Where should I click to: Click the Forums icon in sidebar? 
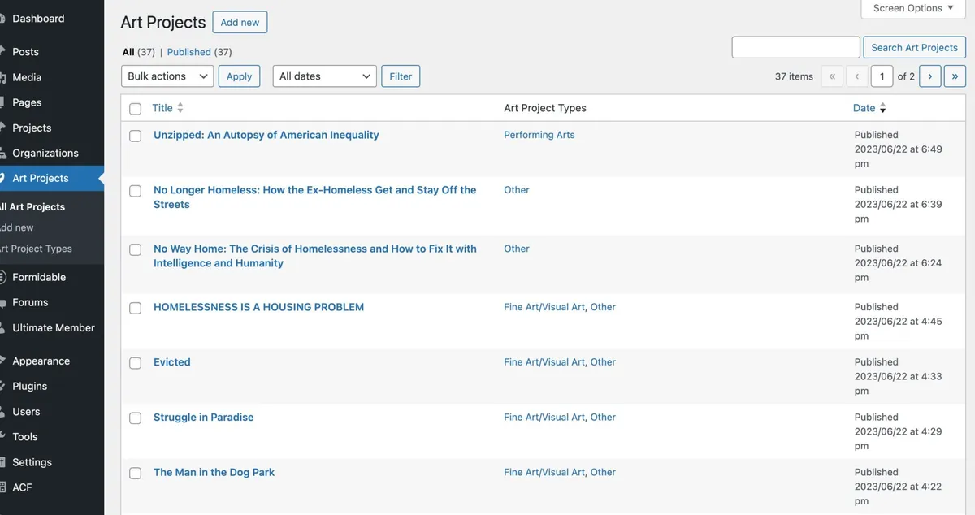[2, 302]
